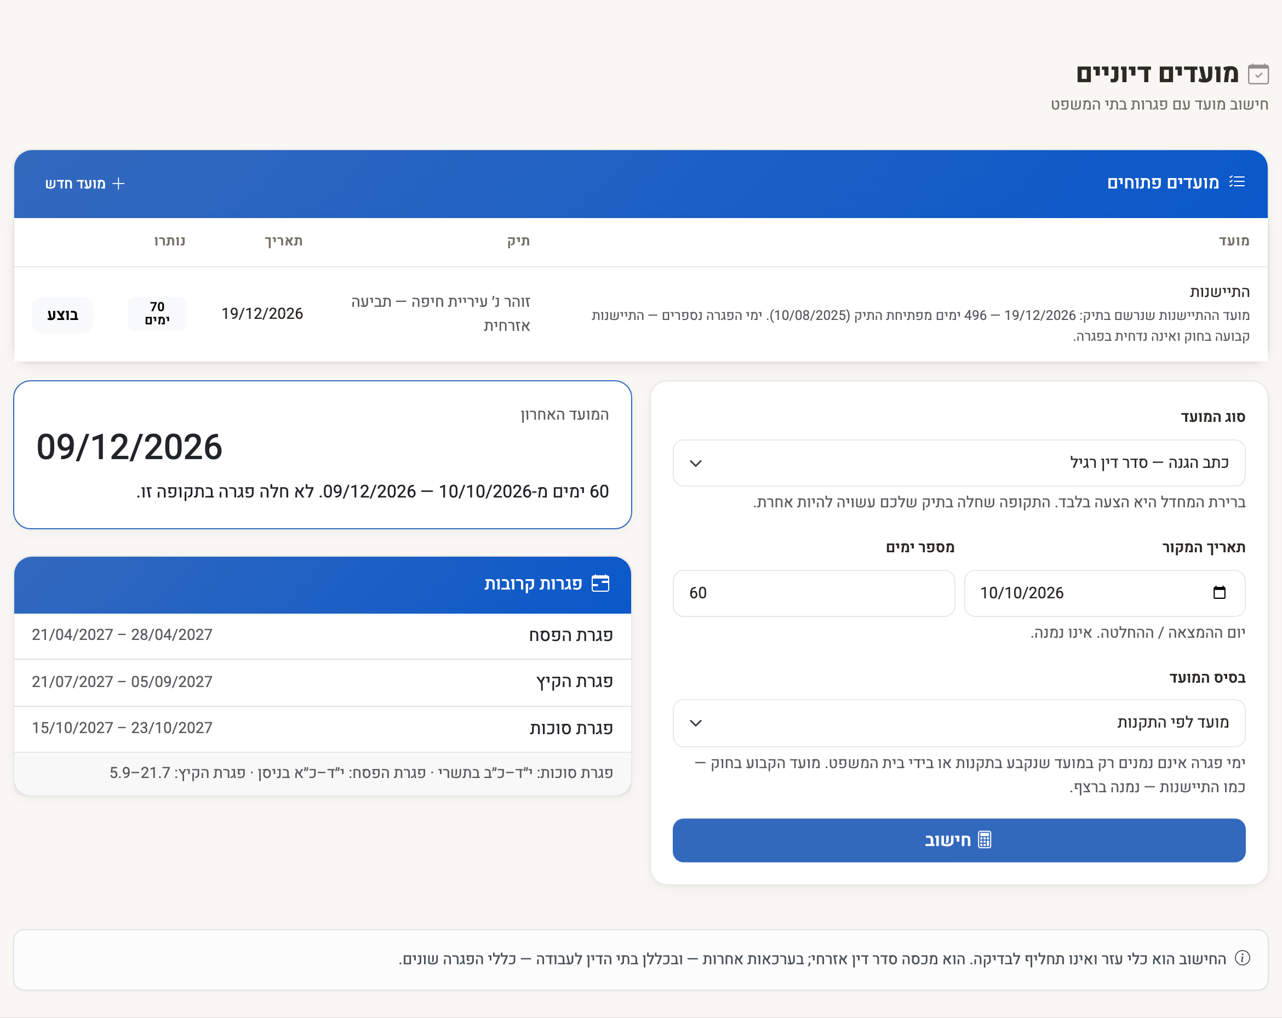Image resolution: width=1282 pixels, height=1018 pixels.
Task: Click the פגרת הפסח row
Action: click(x=322, y=635)
